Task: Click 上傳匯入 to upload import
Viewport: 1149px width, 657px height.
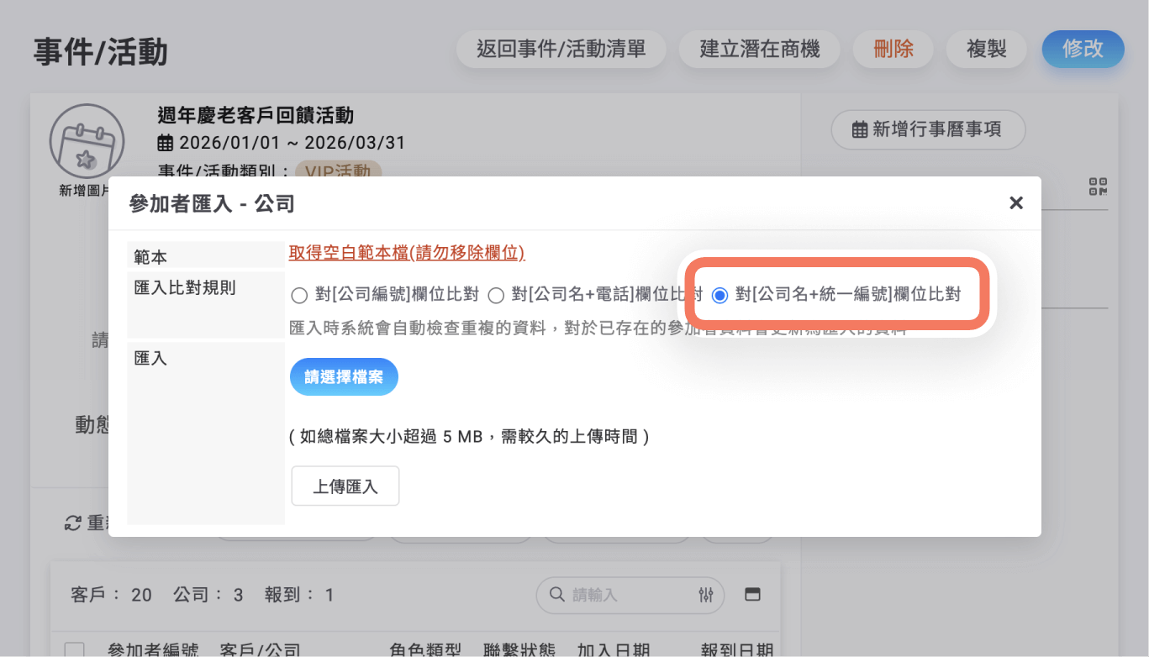Action: click(x=345, y=485)
